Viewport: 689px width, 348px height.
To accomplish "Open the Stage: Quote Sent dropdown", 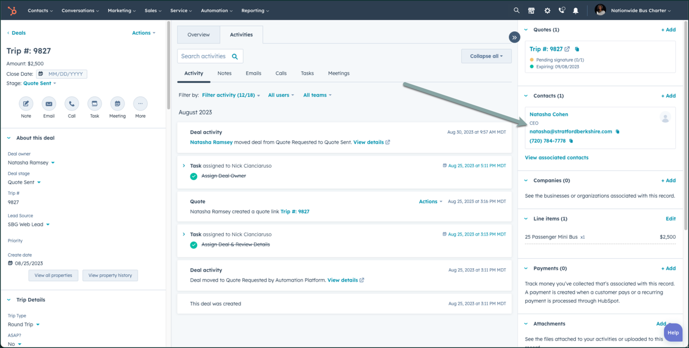I will pyautogui.click(x=40, y=84).
